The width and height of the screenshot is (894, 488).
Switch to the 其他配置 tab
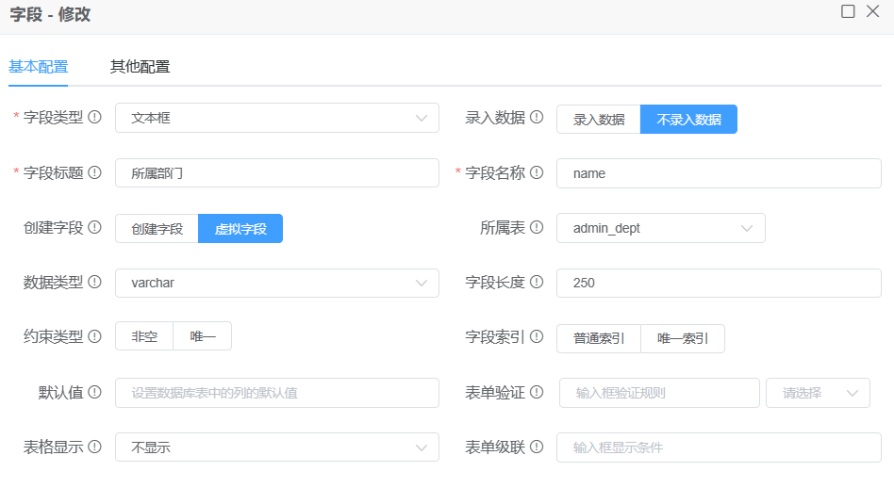(140, 67)
